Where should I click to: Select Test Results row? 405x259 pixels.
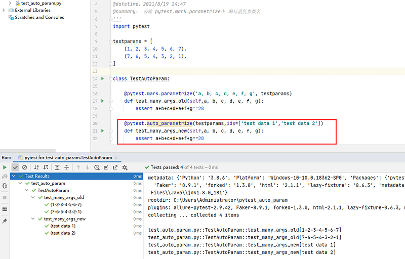(x=76, y=176)
